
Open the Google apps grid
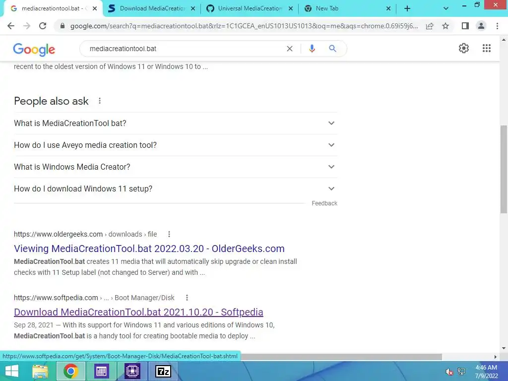(x=487, y=48)
